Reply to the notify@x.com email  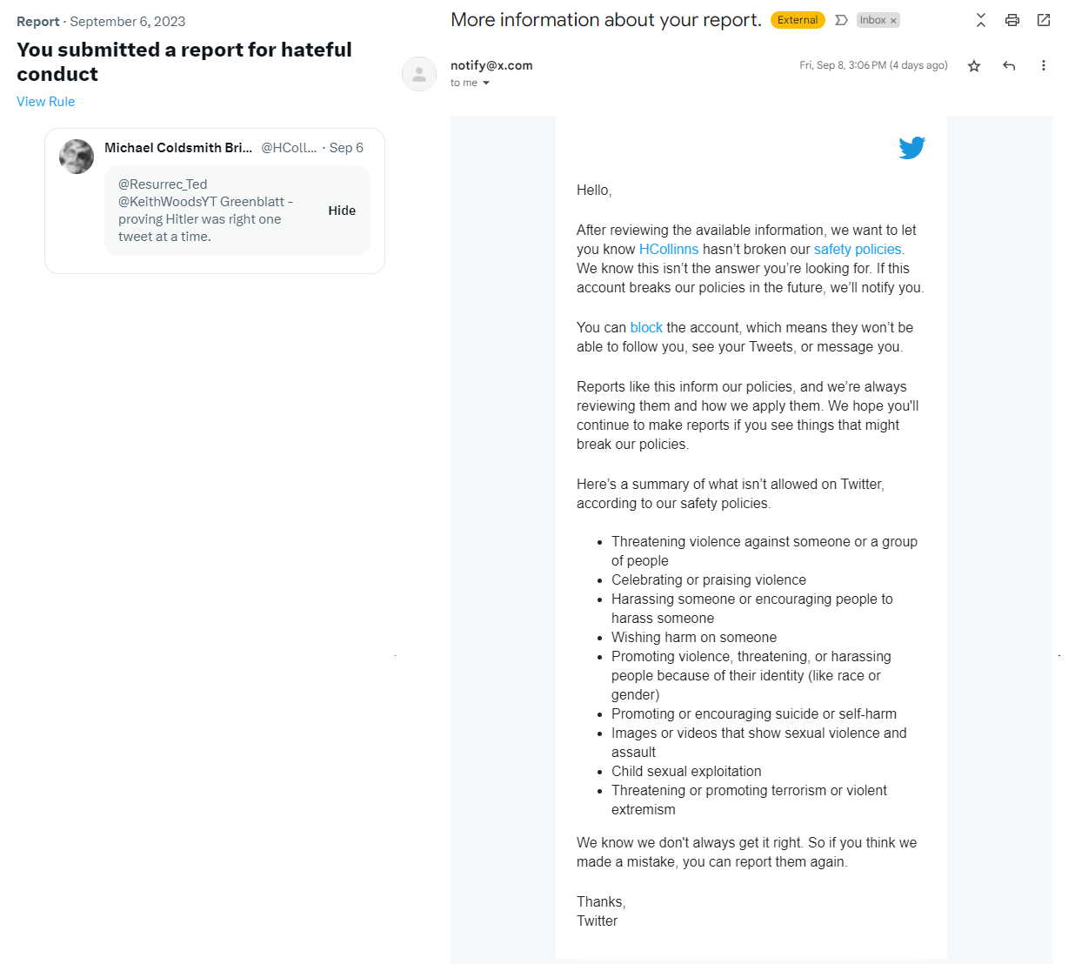pyautogui.click(x=1009, y=66)
